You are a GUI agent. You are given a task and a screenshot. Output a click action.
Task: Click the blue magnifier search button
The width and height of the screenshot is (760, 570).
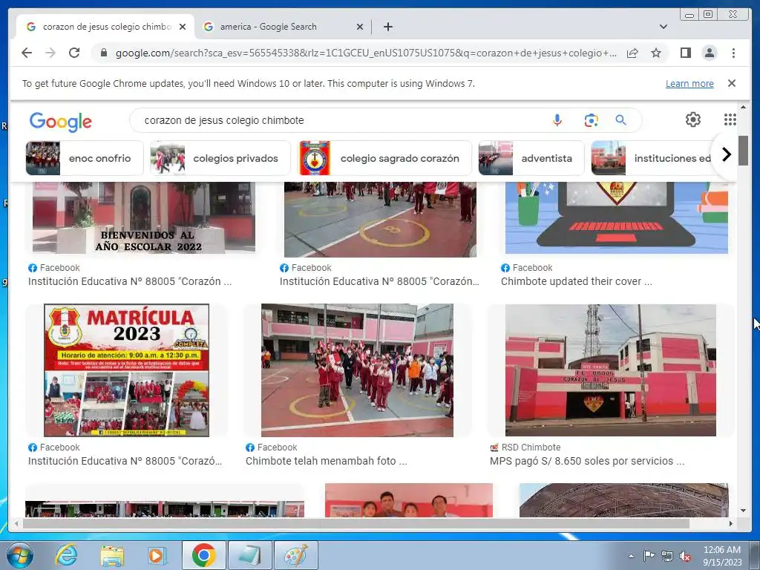(x=620, y=120)
